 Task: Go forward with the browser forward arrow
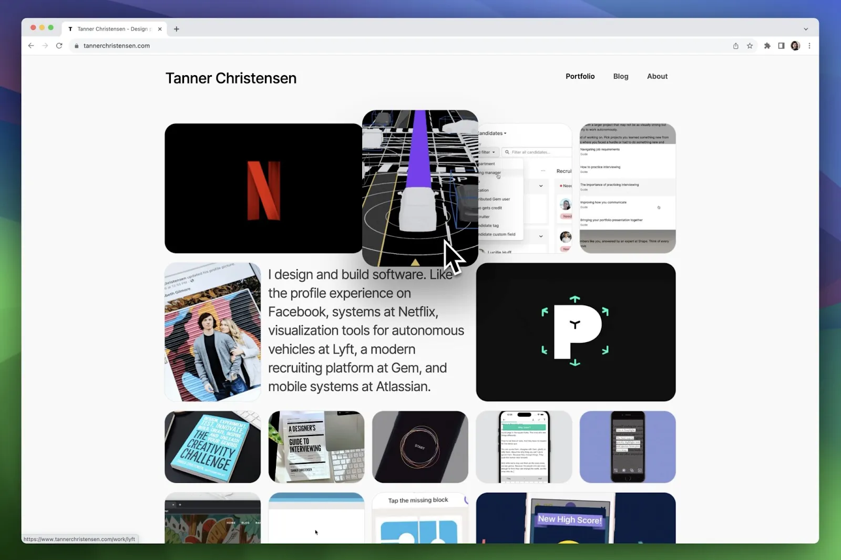(x=45, y=46)
